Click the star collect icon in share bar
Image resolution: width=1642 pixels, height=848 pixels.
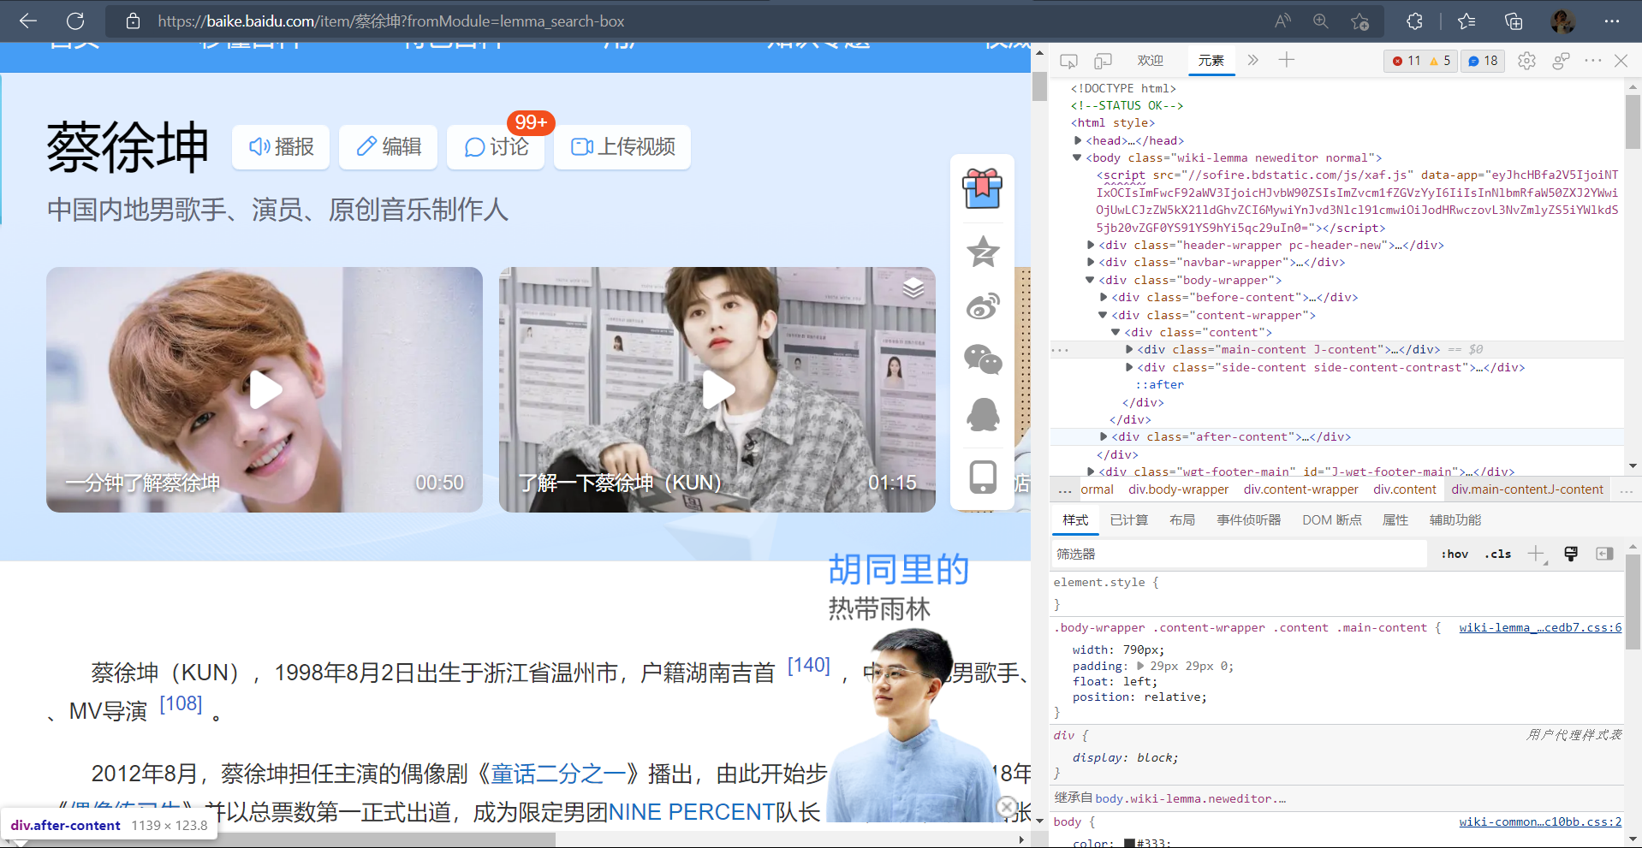tap(983, 252)
